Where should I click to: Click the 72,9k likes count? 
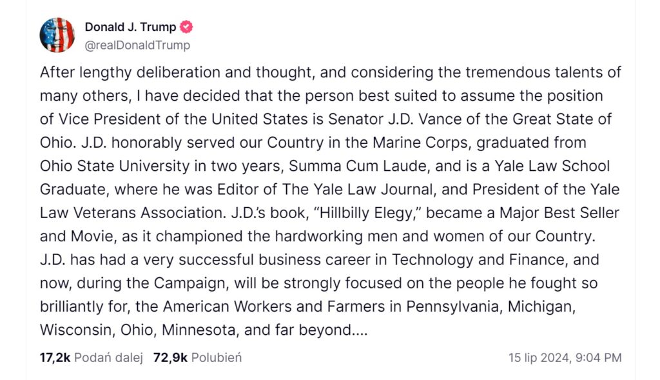coord(170,357)
